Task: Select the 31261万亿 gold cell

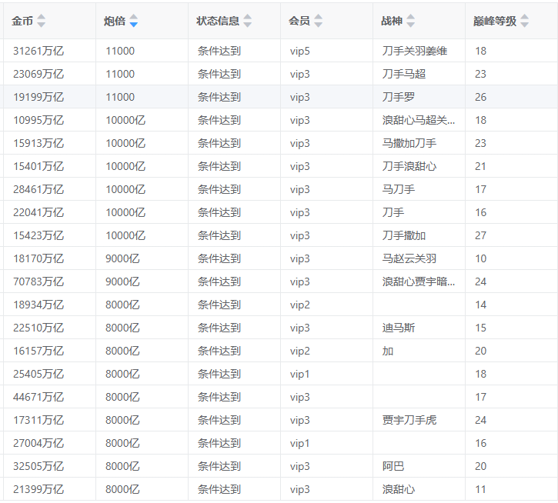Action: point(38,51)
